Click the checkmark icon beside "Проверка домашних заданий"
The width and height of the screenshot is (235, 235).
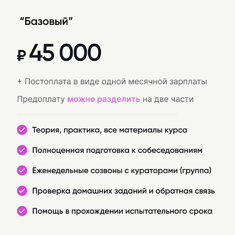pos(22,191)
